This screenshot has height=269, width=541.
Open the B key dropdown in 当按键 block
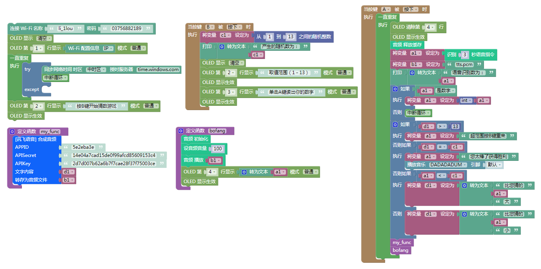(x=210, y=27)
